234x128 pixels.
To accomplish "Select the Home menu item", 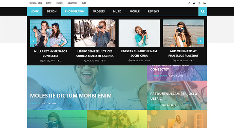I will (x=35, y=11).
